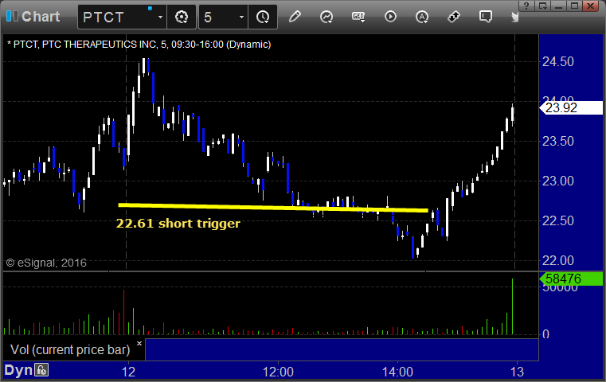The width and height of the screenshot is (606, 382).
Task: Click the 12:00 time axis label
Action: coord(278,372)
